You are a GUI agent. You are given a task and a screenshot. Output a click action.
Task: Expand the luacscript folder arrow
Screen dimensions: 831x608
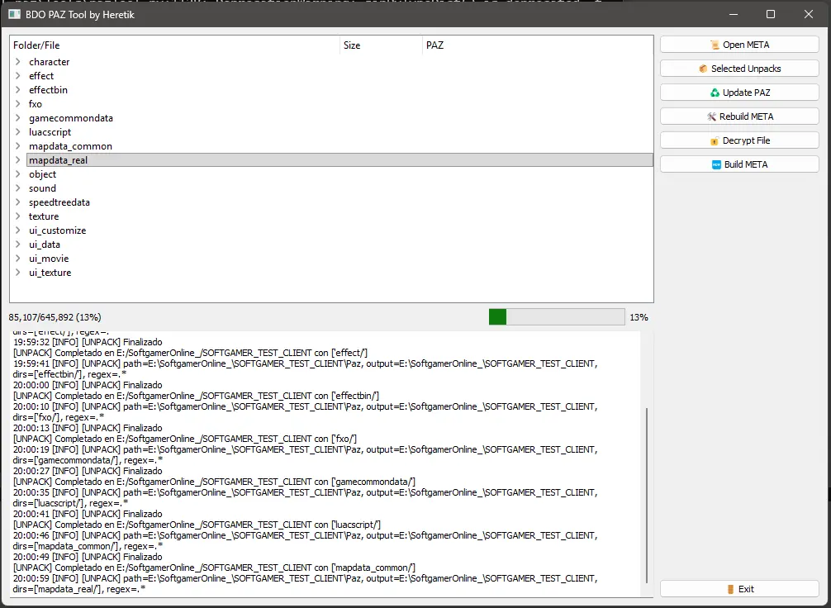17,132
